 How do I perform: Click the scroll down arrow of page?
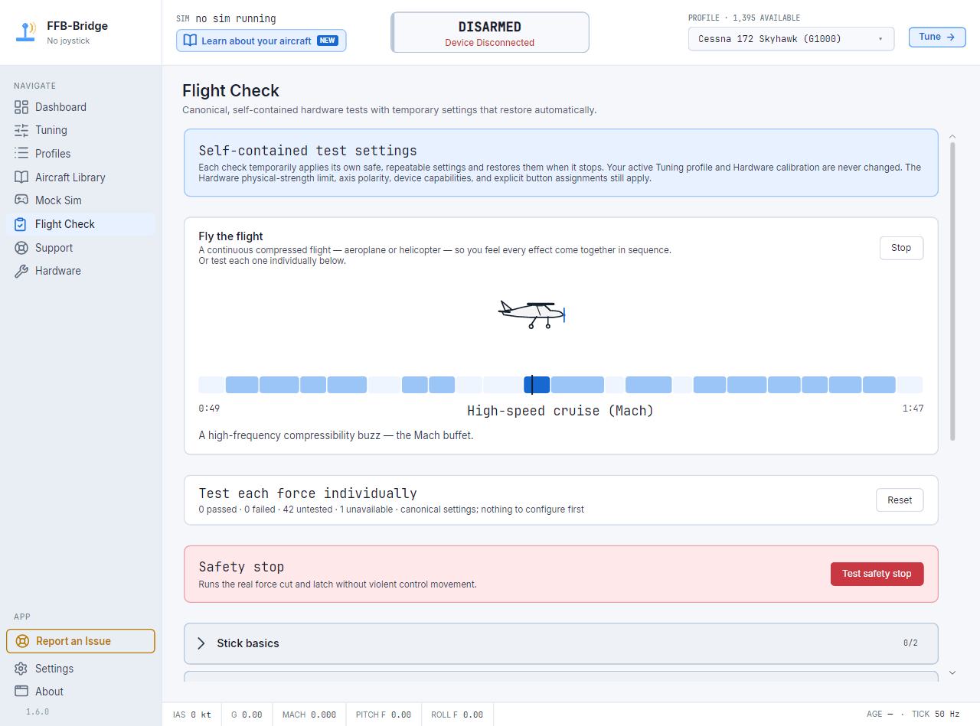tap(952, 672)
